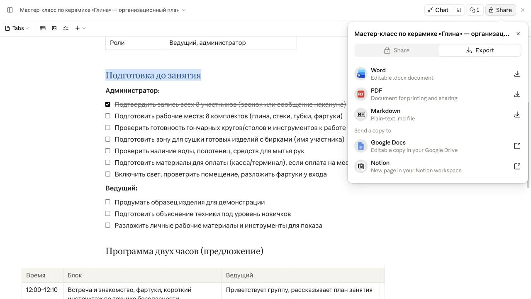Click the Google Docs logo icon
The height and width of the screenshot is (299, 531).
(361, 146)
